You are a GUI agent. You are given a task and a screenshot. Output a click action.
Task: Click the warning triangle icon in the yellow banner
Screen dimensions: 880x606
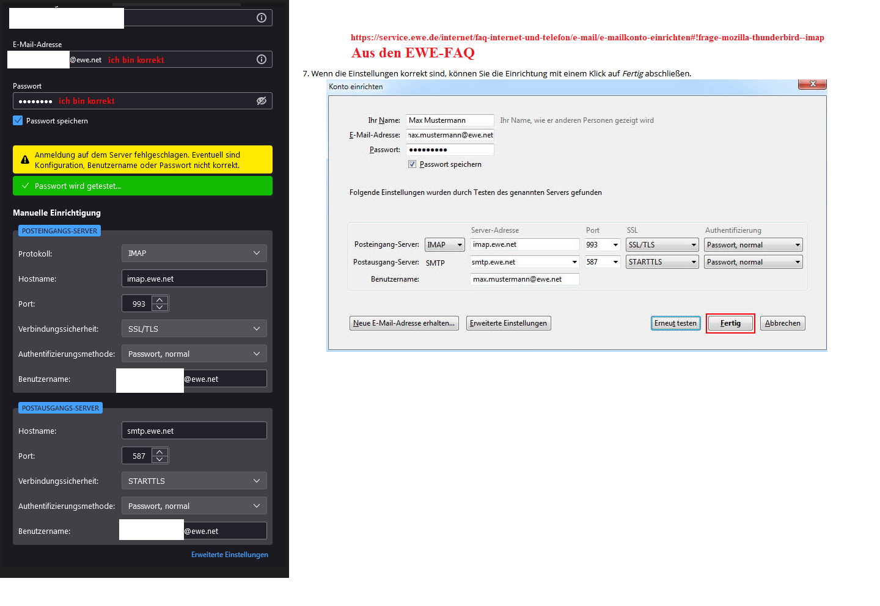pyautogui.click(x=25, y=160)
